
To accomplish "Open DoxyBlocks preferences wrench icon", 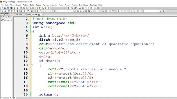I will (41, 11).
